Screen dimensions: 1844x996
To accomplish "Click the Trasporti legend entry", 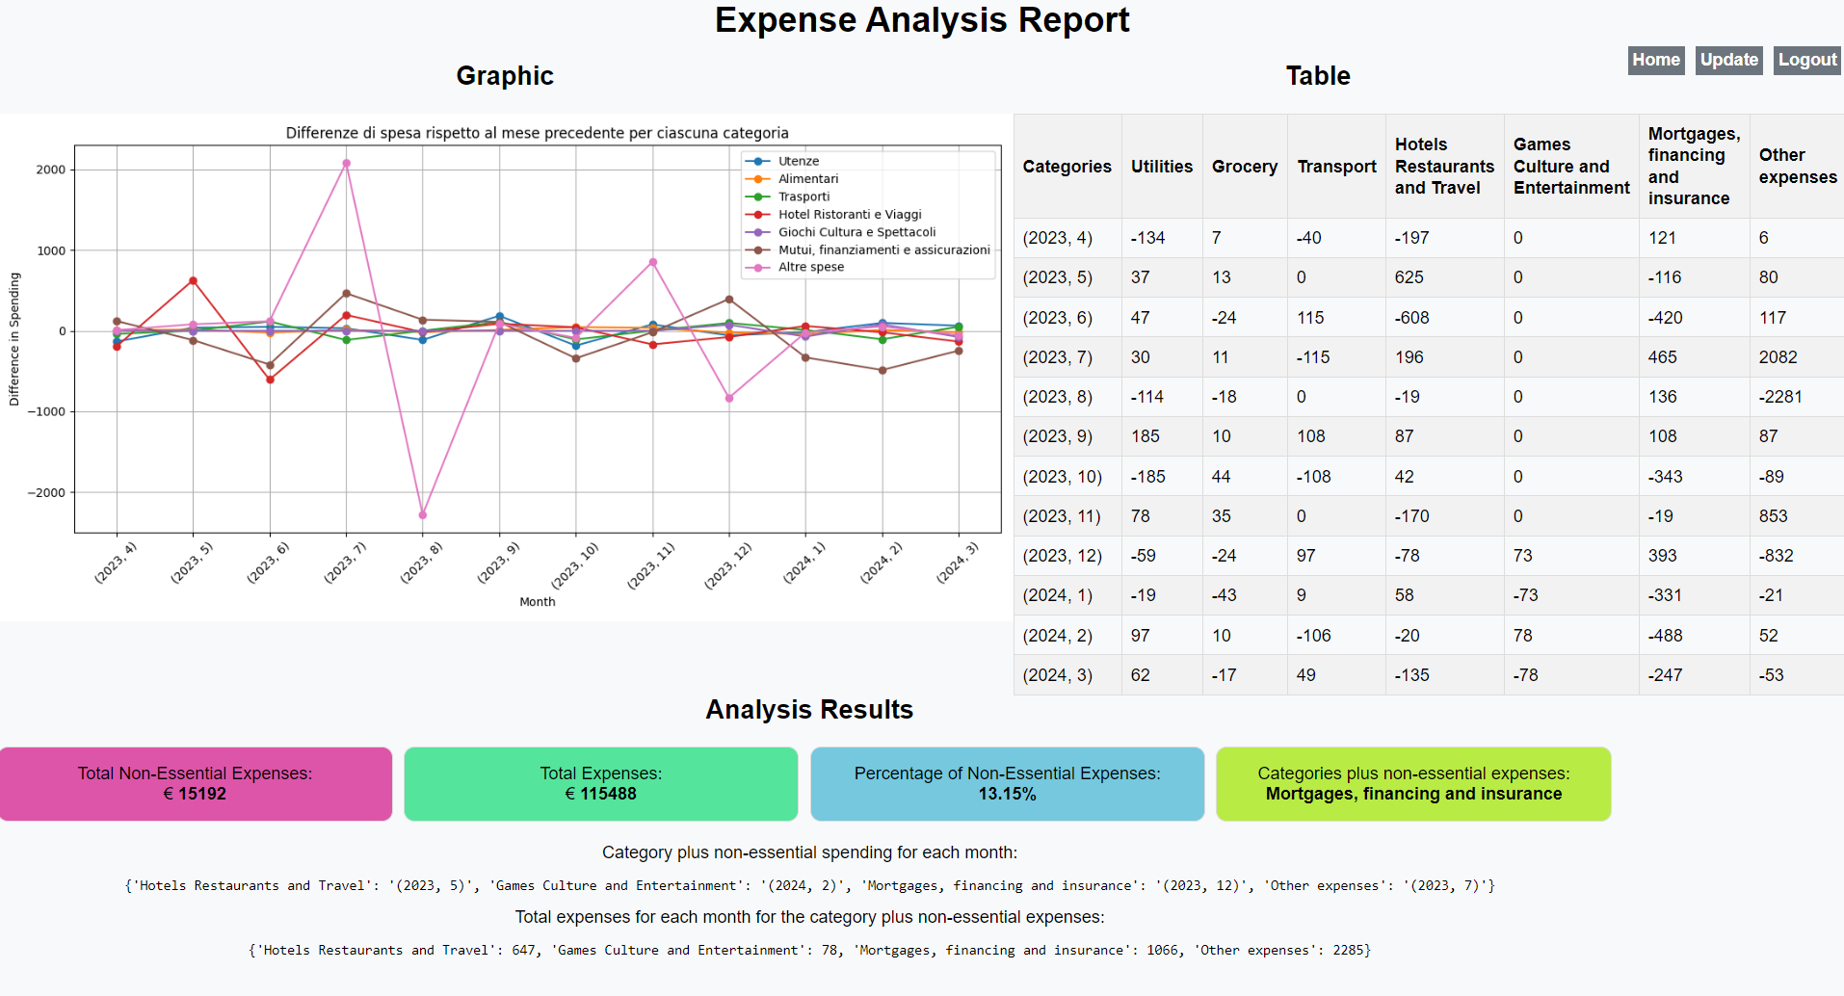I will (788, 197).
